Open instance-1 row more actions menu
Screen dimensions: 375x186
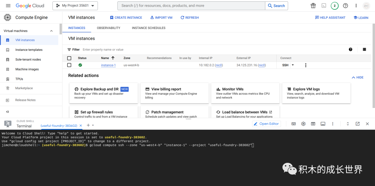[x=306, y=65]
